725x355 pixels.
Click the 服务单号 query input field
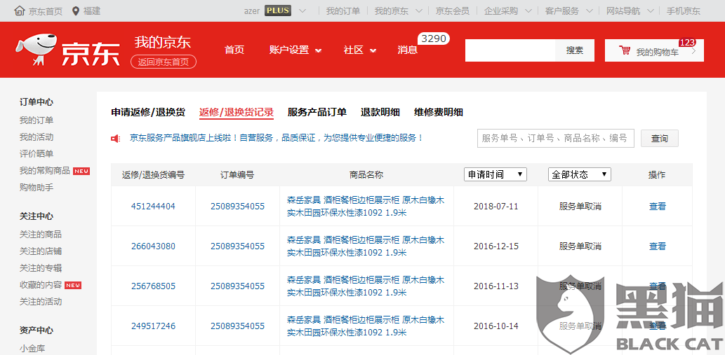click(x=555, y=139)
